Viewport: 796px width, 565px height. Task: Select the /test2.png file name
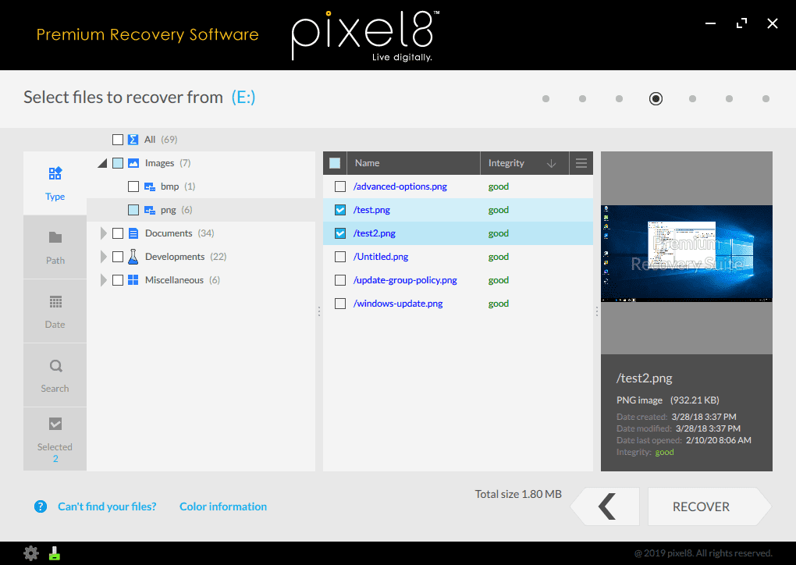(374, 233)
